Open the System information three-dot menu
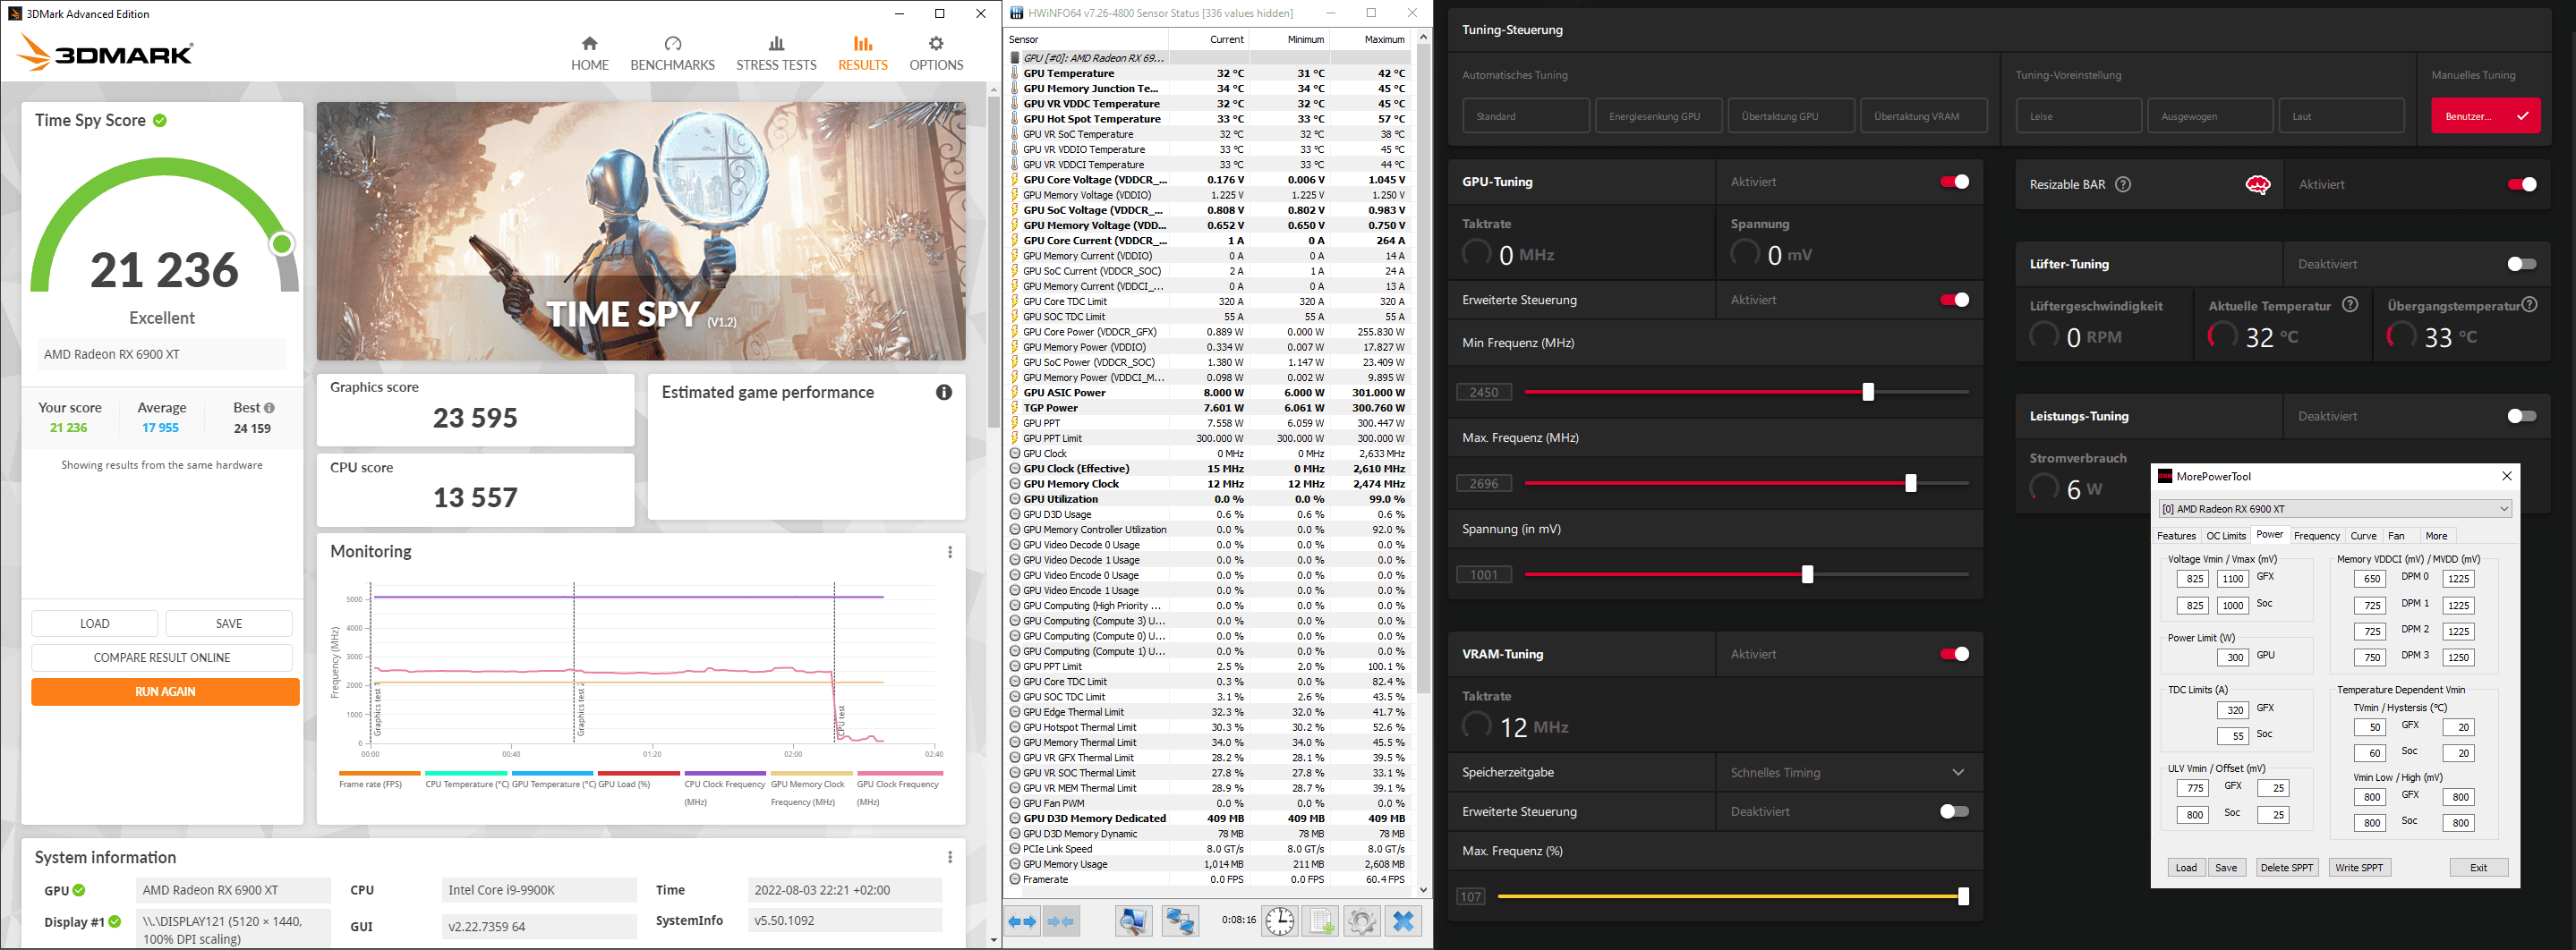2576x950 pixels. tap(950, 857)
